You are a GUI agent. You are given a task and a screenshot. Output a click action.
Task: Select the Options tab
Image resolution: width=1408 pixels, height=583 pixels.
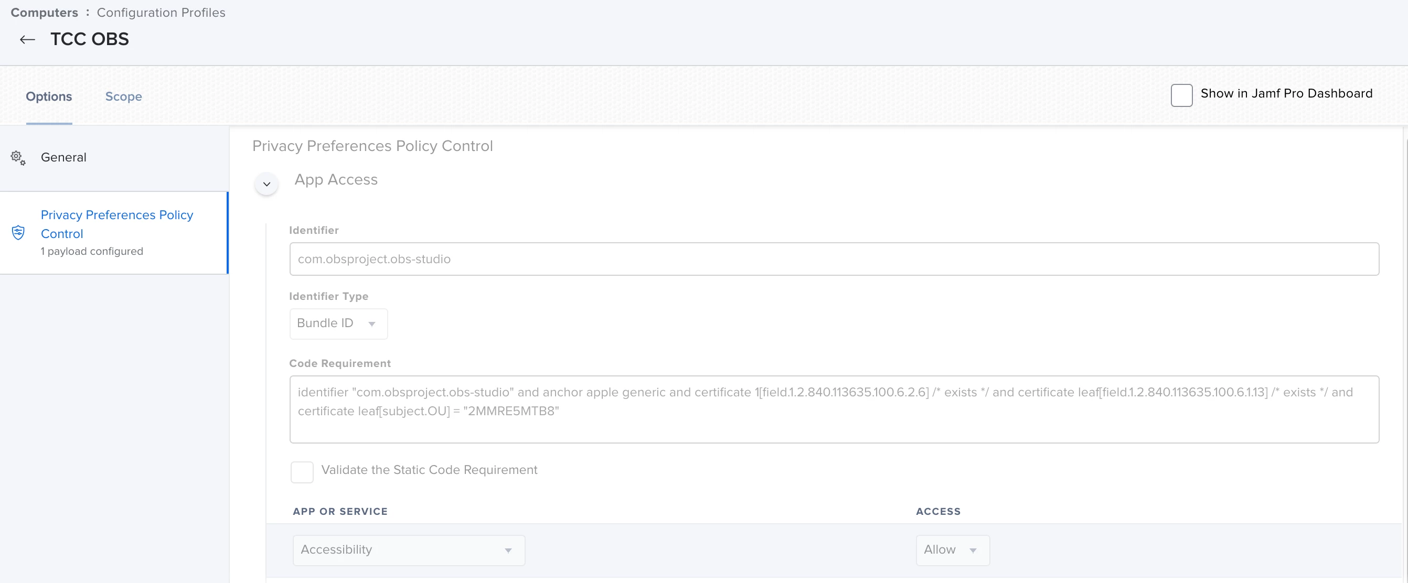(49, 96)
